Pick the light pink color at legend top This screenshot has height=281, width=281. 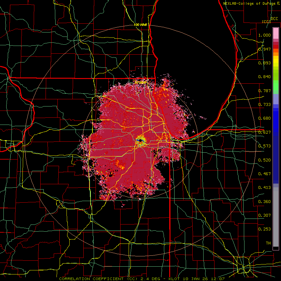[276, 33]
